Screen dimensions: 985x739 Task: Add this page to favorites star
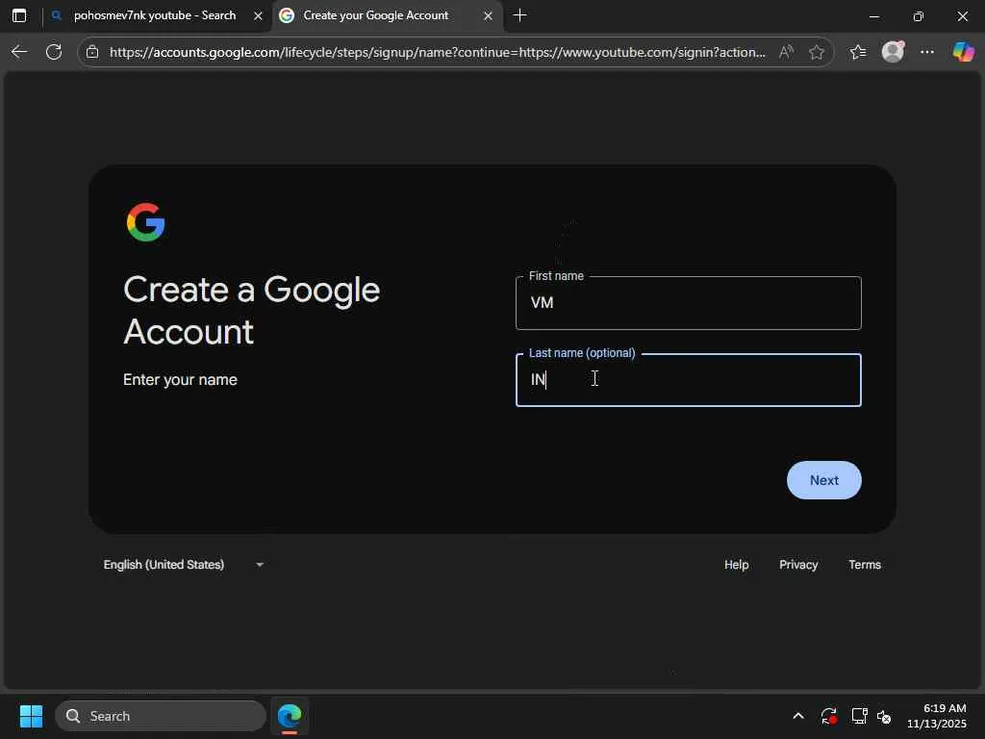coord(816,52)
